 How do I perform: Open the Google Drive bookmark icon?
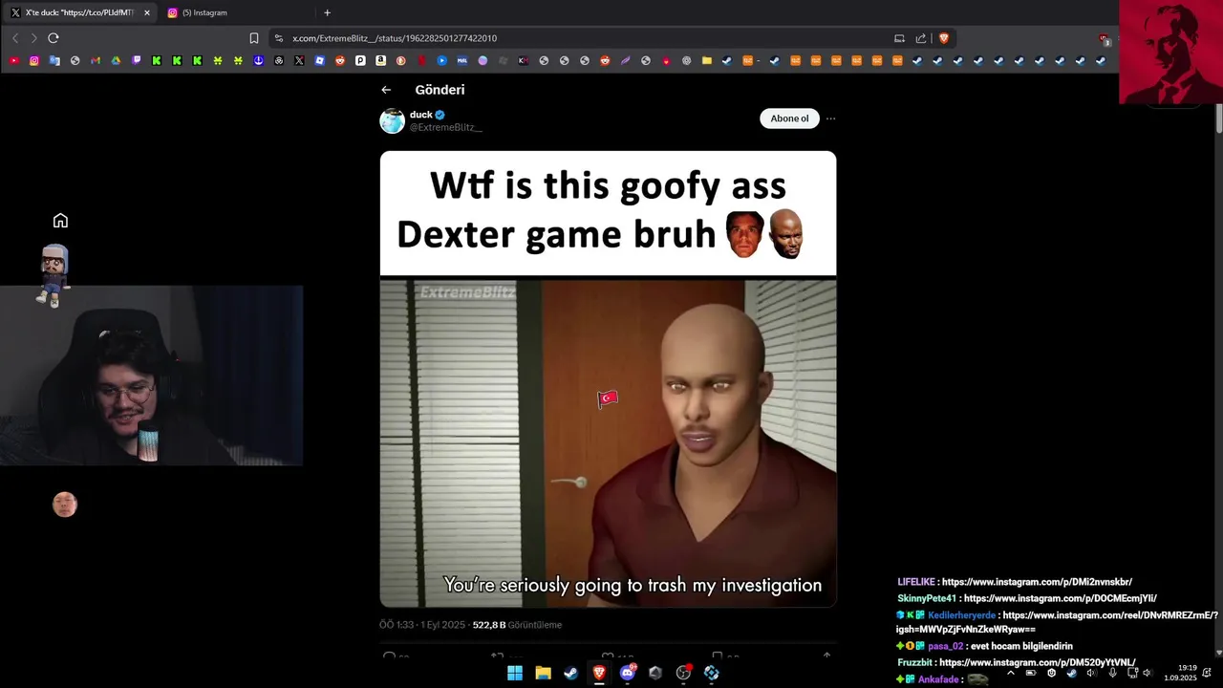[x=116, y=60]
